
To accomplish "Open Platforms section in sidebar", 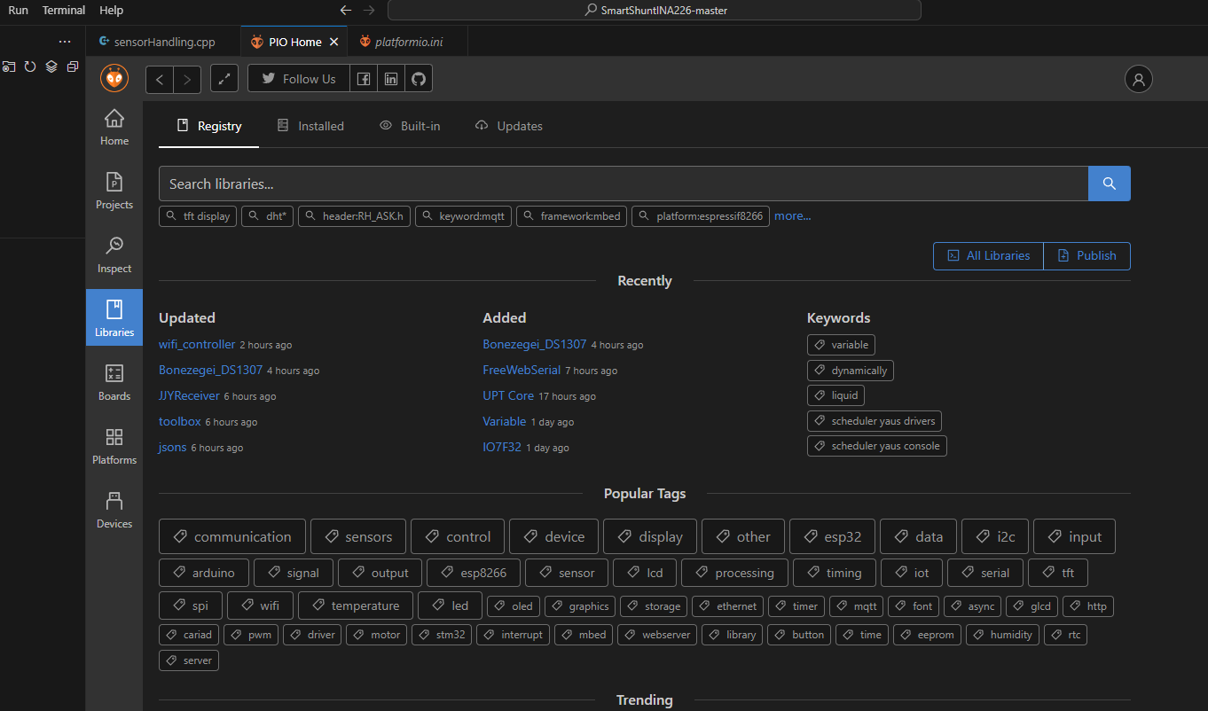I will point(114,447).
